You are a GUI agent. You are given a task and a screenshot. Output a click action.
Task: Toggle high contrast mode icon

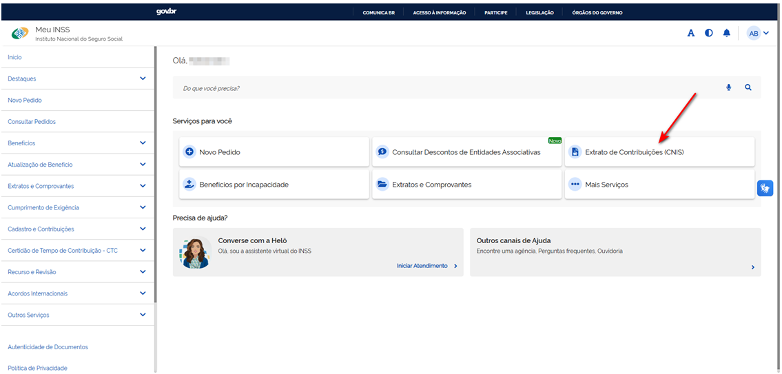tap(709, 34)
